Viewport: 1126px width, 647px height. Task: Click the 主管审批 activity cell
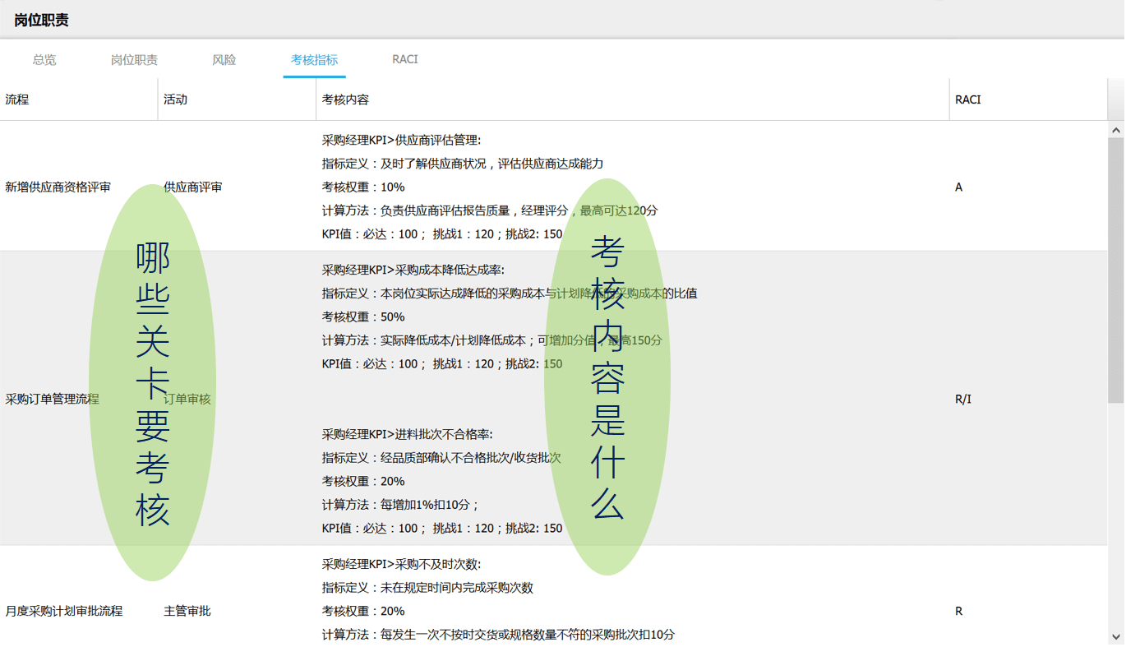tap(187, 612)
